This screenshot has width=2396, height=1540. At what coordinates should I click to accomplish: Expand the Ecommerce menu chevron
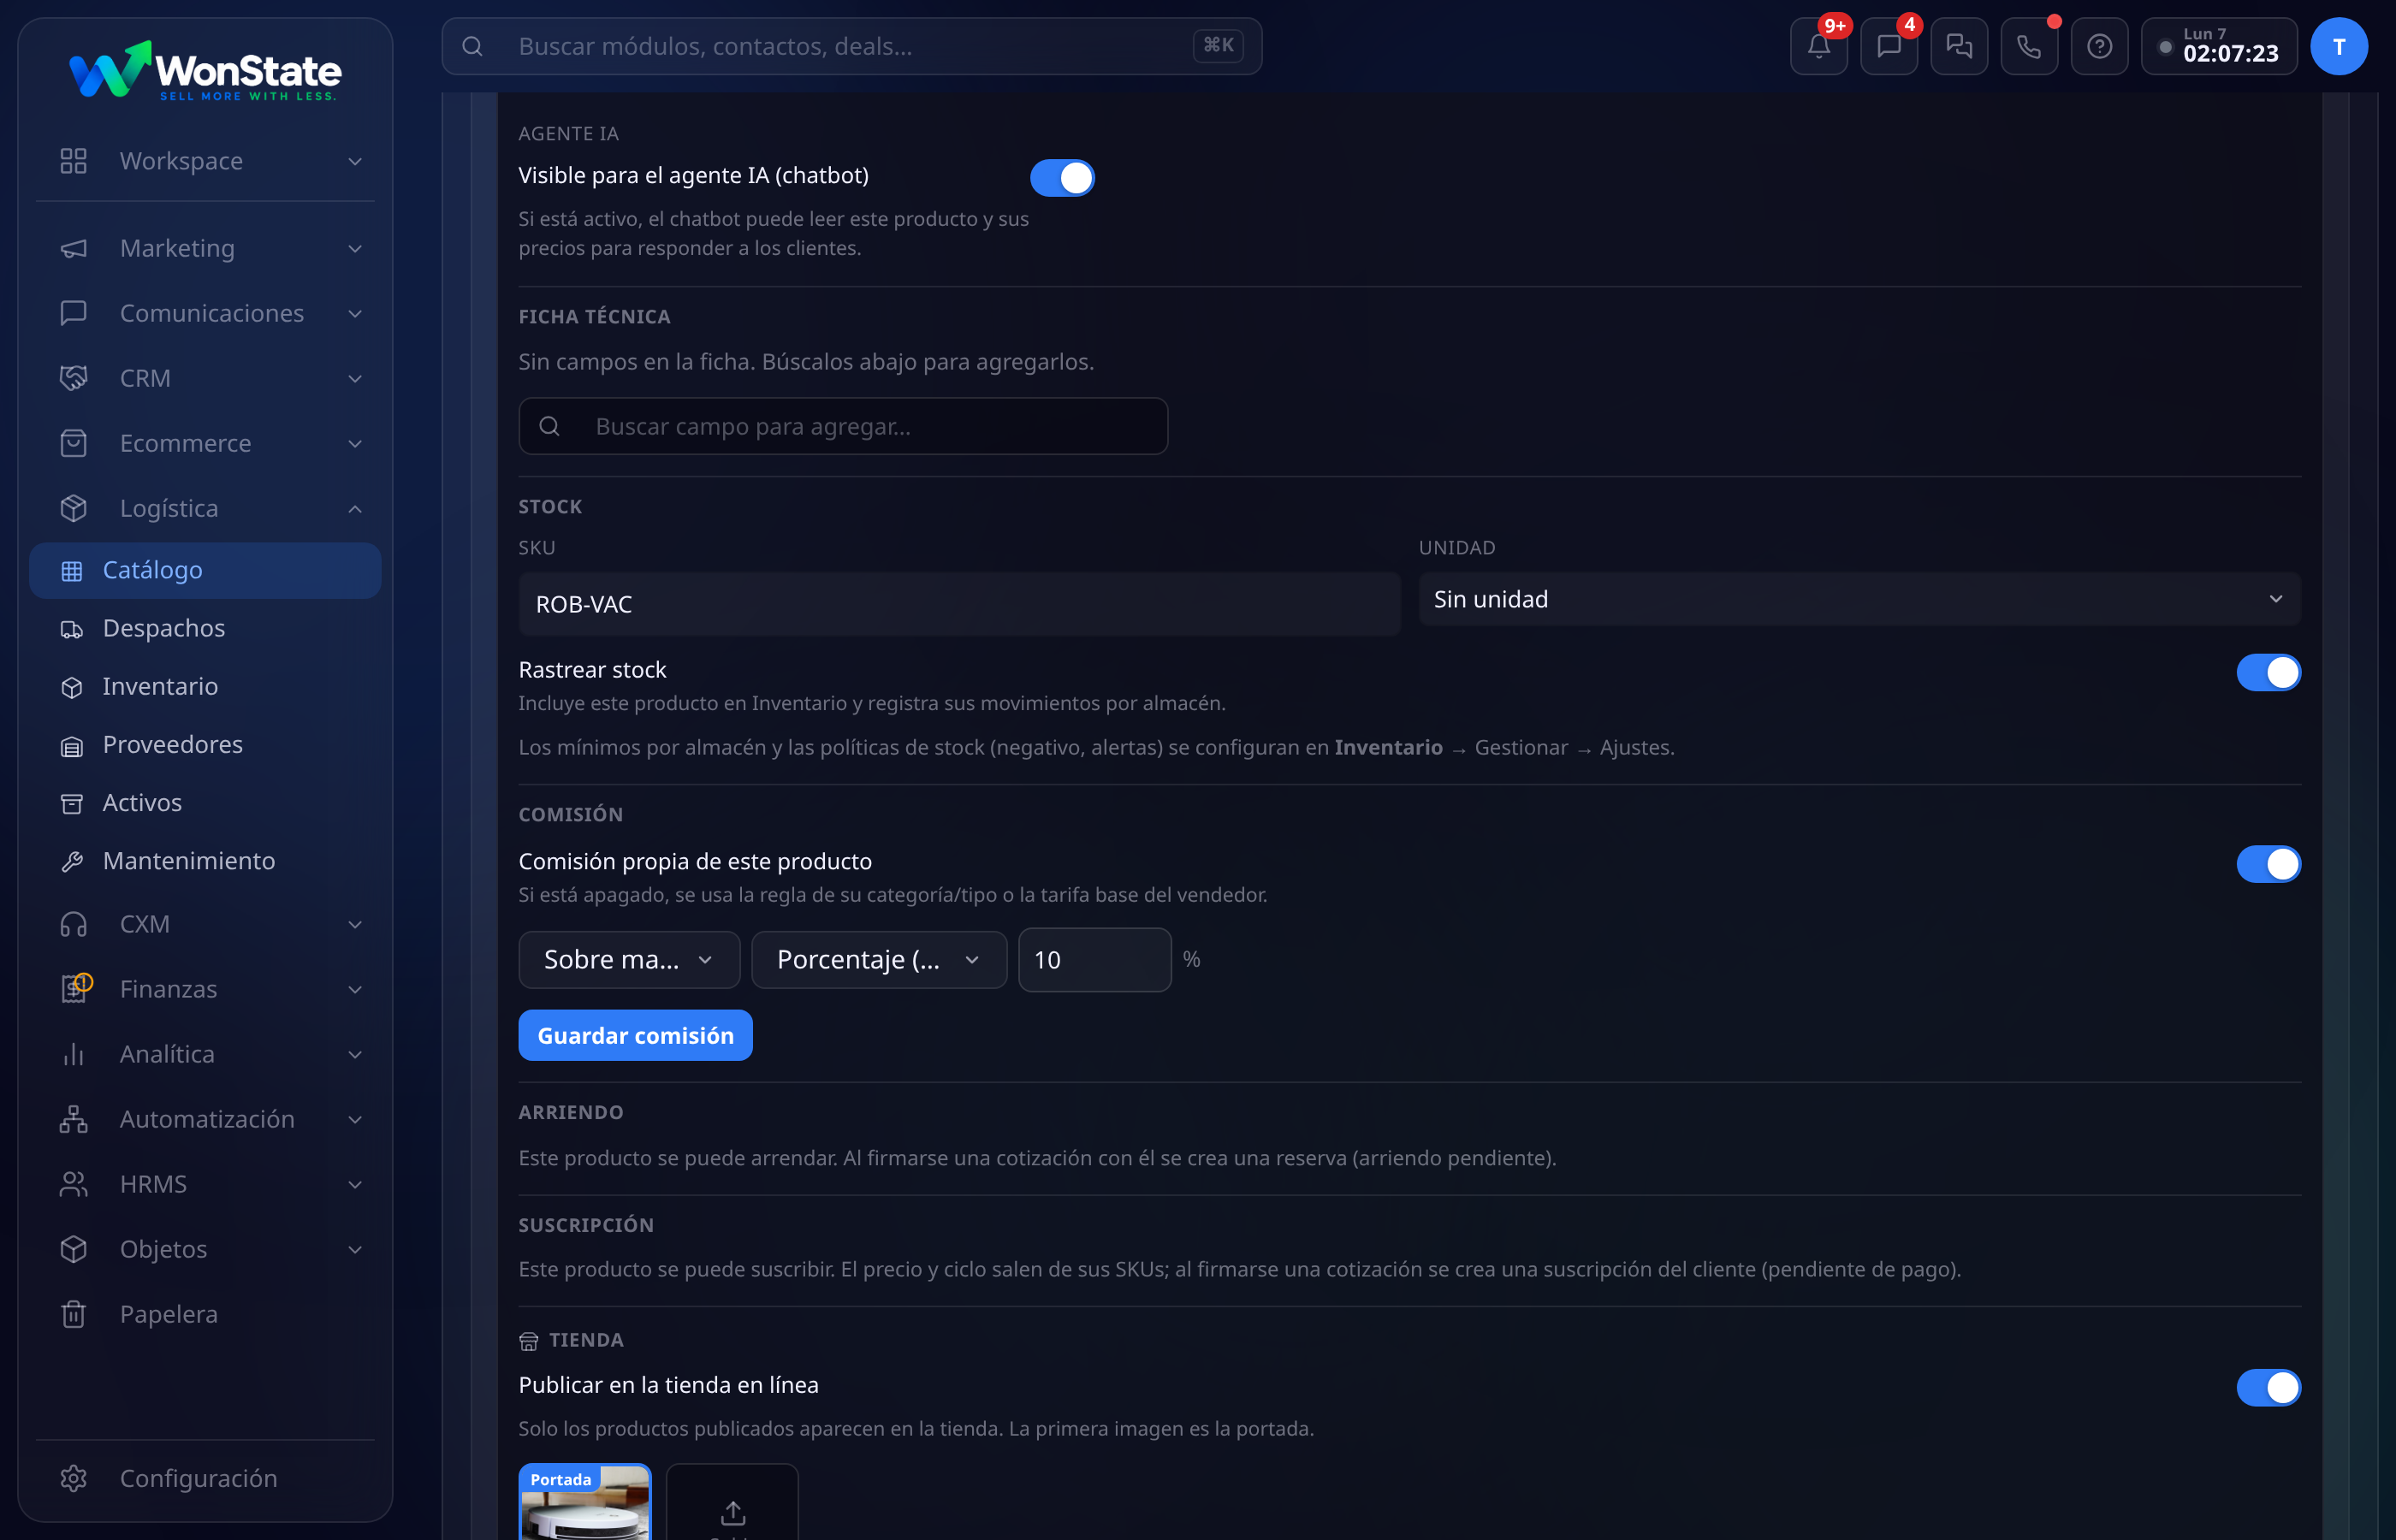coord(355,443)
